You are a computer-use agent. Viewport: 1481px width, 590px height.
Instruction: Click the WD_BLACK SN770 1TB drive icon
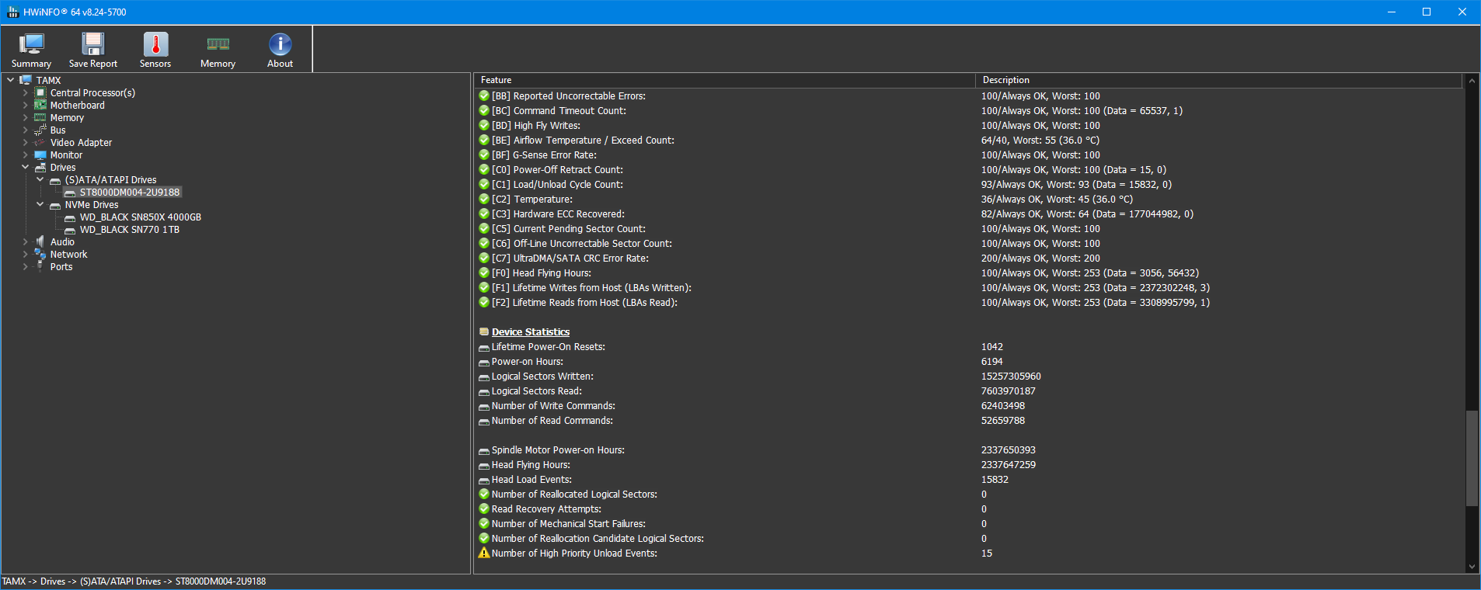70,230
